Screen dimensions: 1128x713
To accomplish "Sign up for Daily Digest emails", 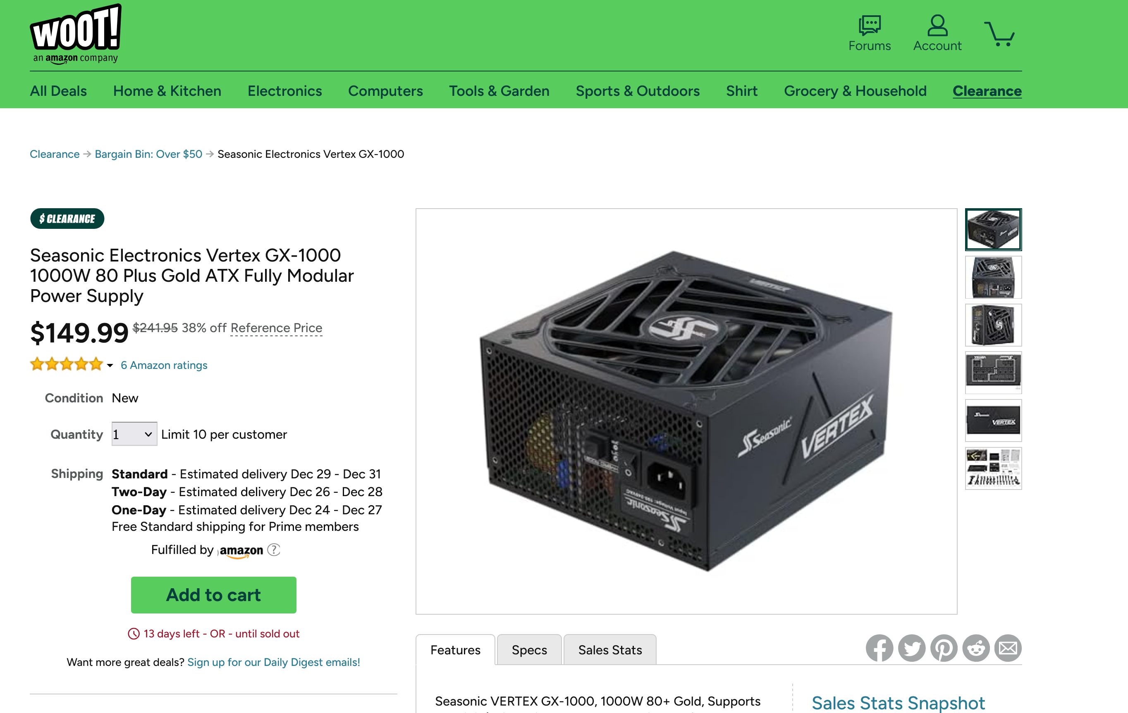I will pos(274,662).
